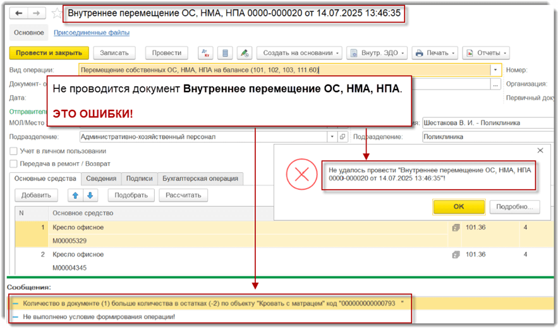Screen dimensions: 558x328
Task: Click the icon next to 101.36 in row 2
Action: click(456, 254)
